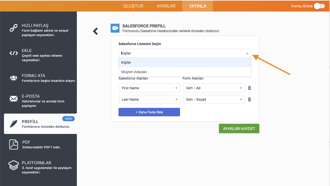Click the embed code icon for Ekle
The height and width of the screenshot is (186, 330).
click(x=14, y=53)
